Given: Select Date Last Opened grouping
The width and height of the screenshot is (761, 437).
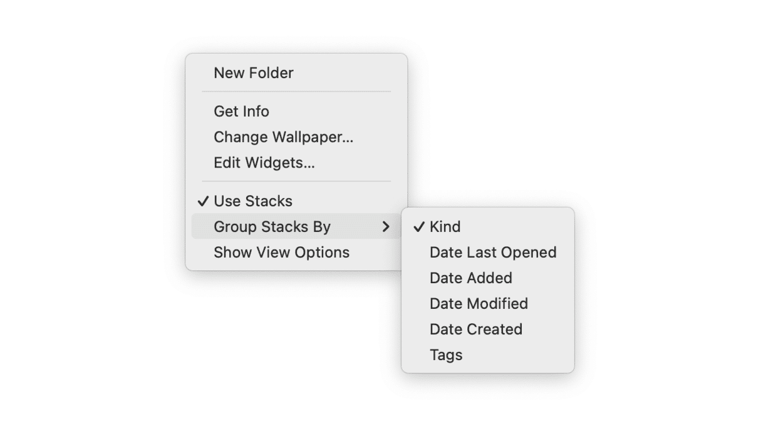Looking at the screenshot, I should [x=493, y=253].
